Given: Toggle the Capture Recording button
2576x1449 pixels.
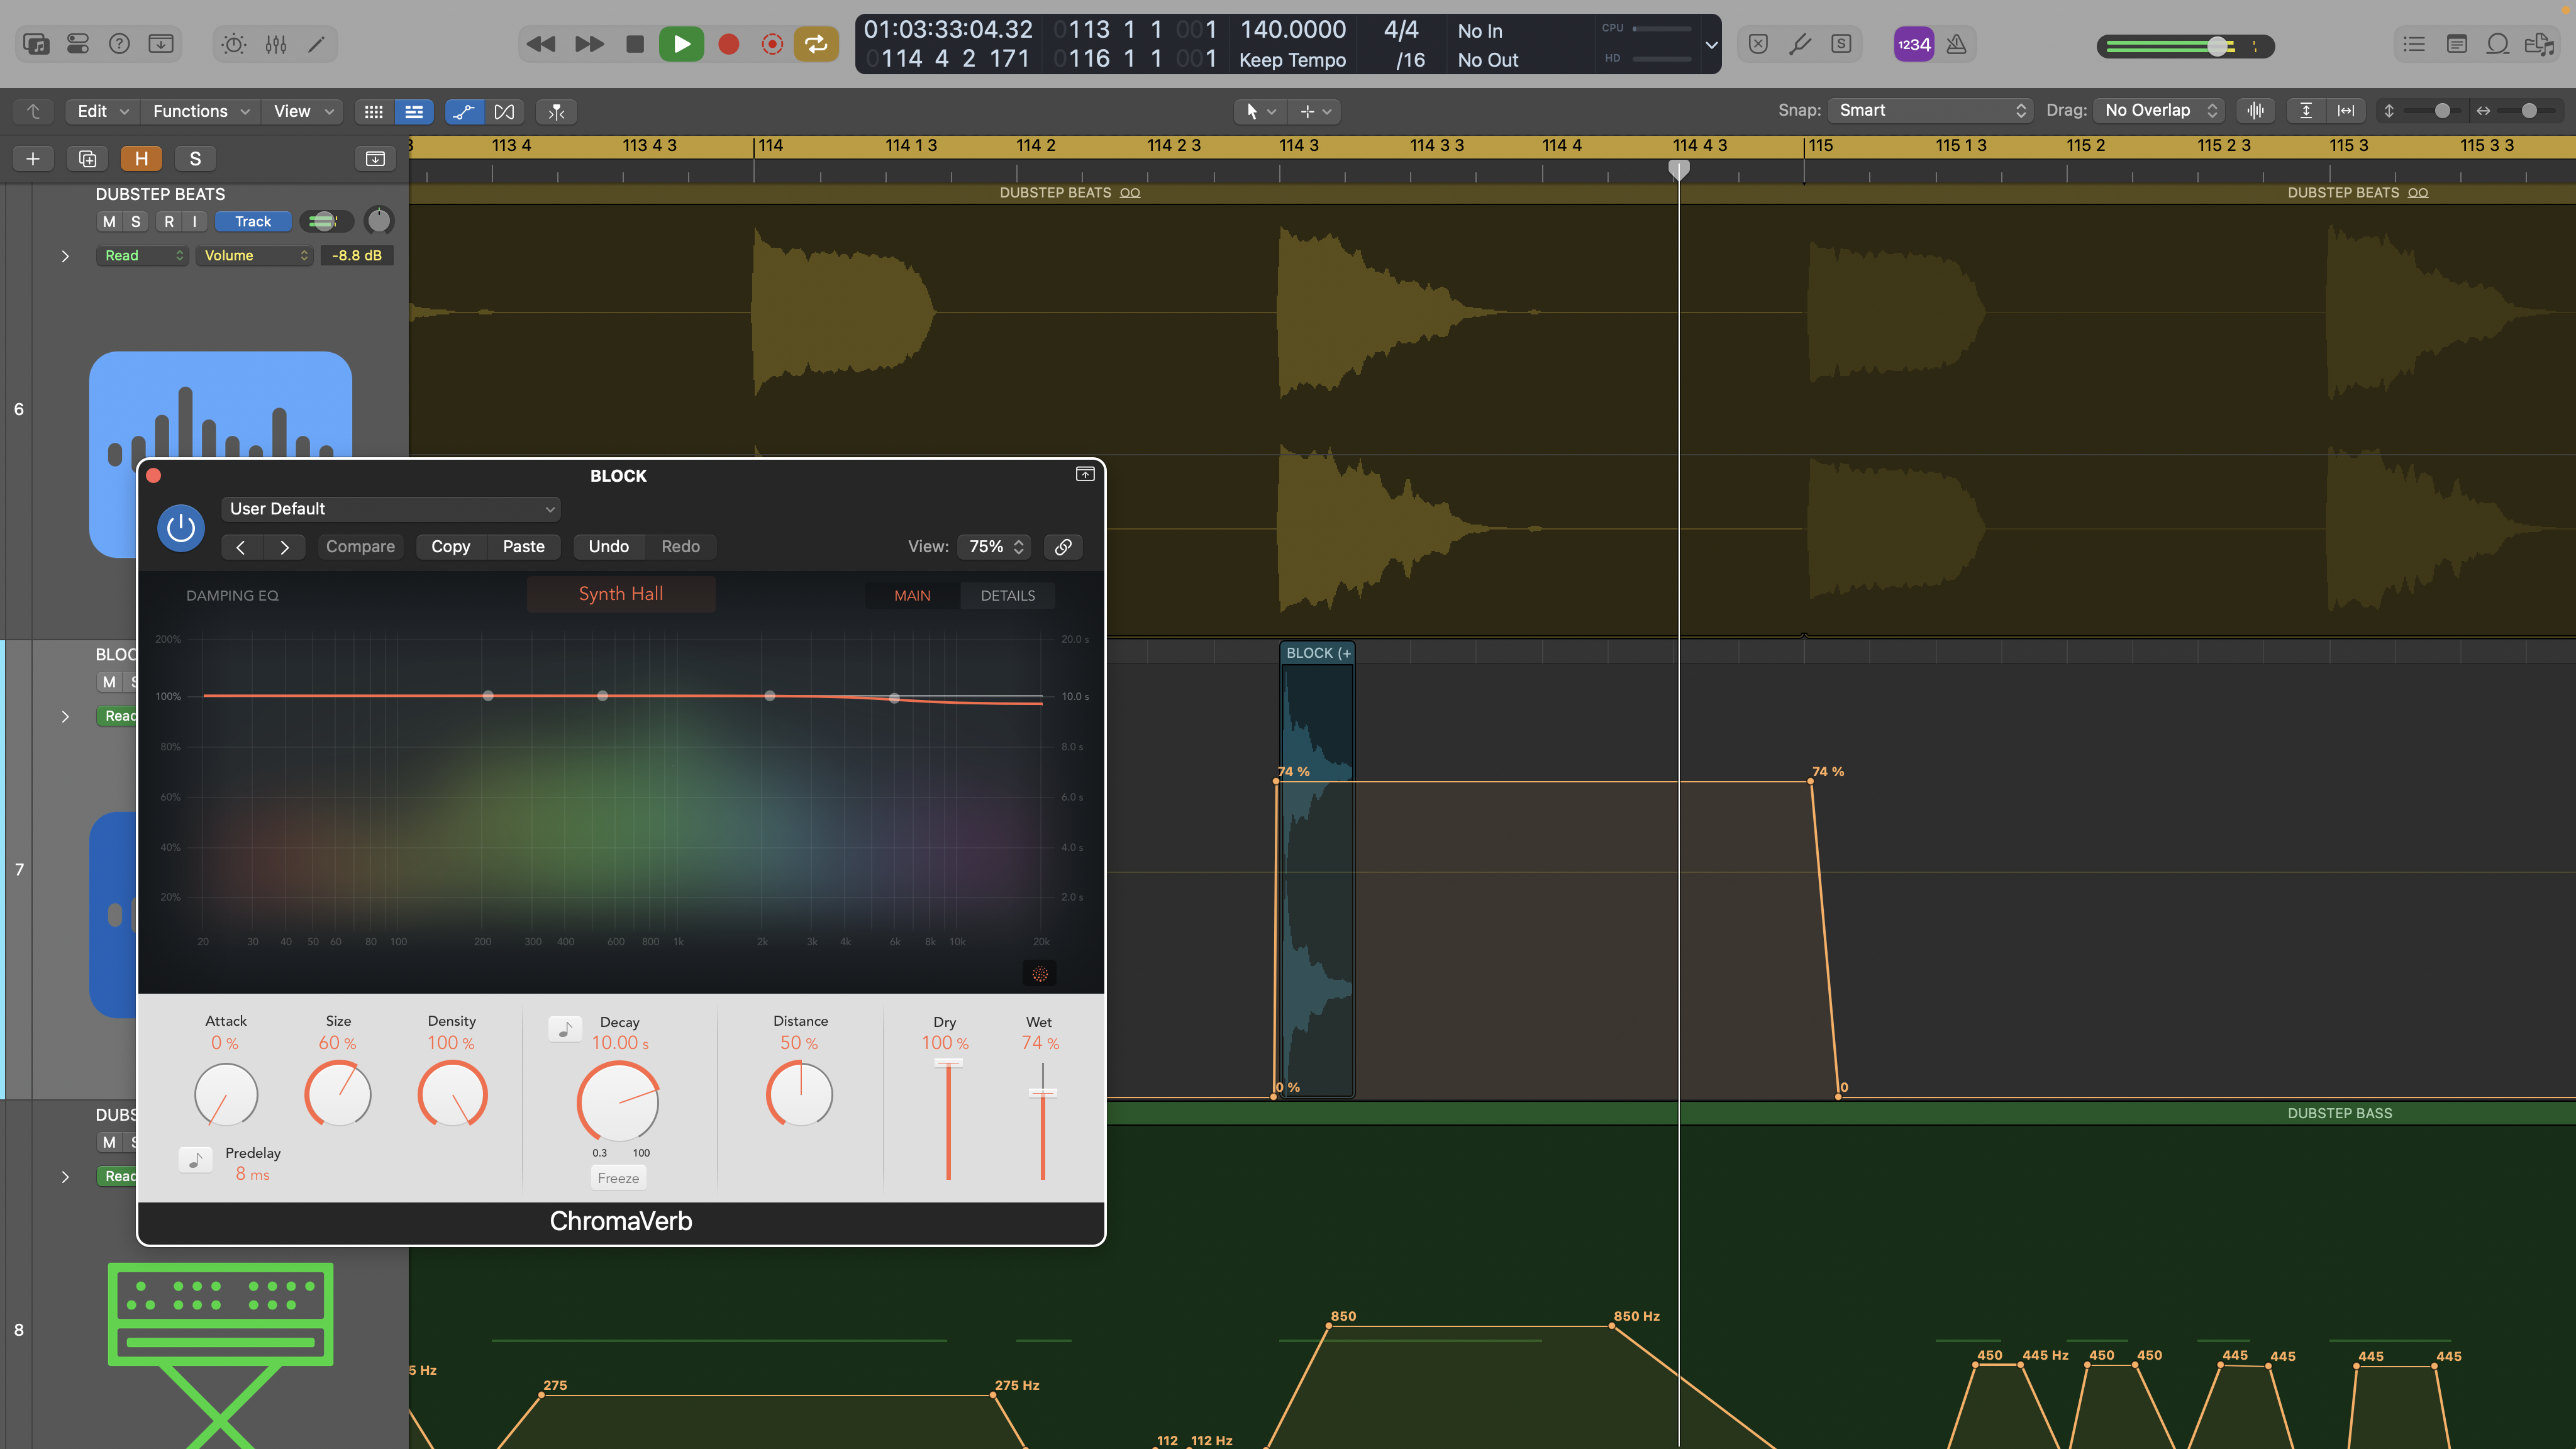Looking at the screenshot, I should (x=772, y=44).
